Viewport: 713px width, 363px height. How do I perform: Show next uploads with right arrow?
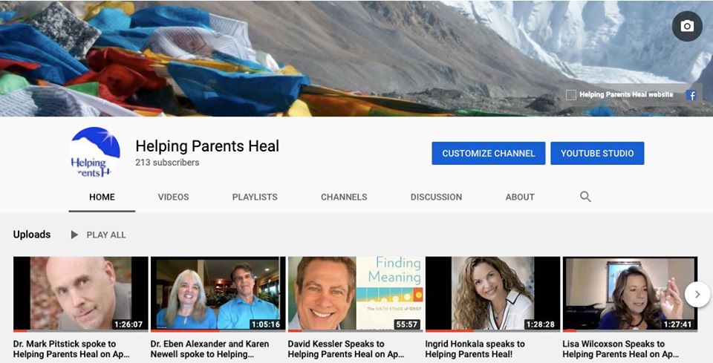pos(697,294)
